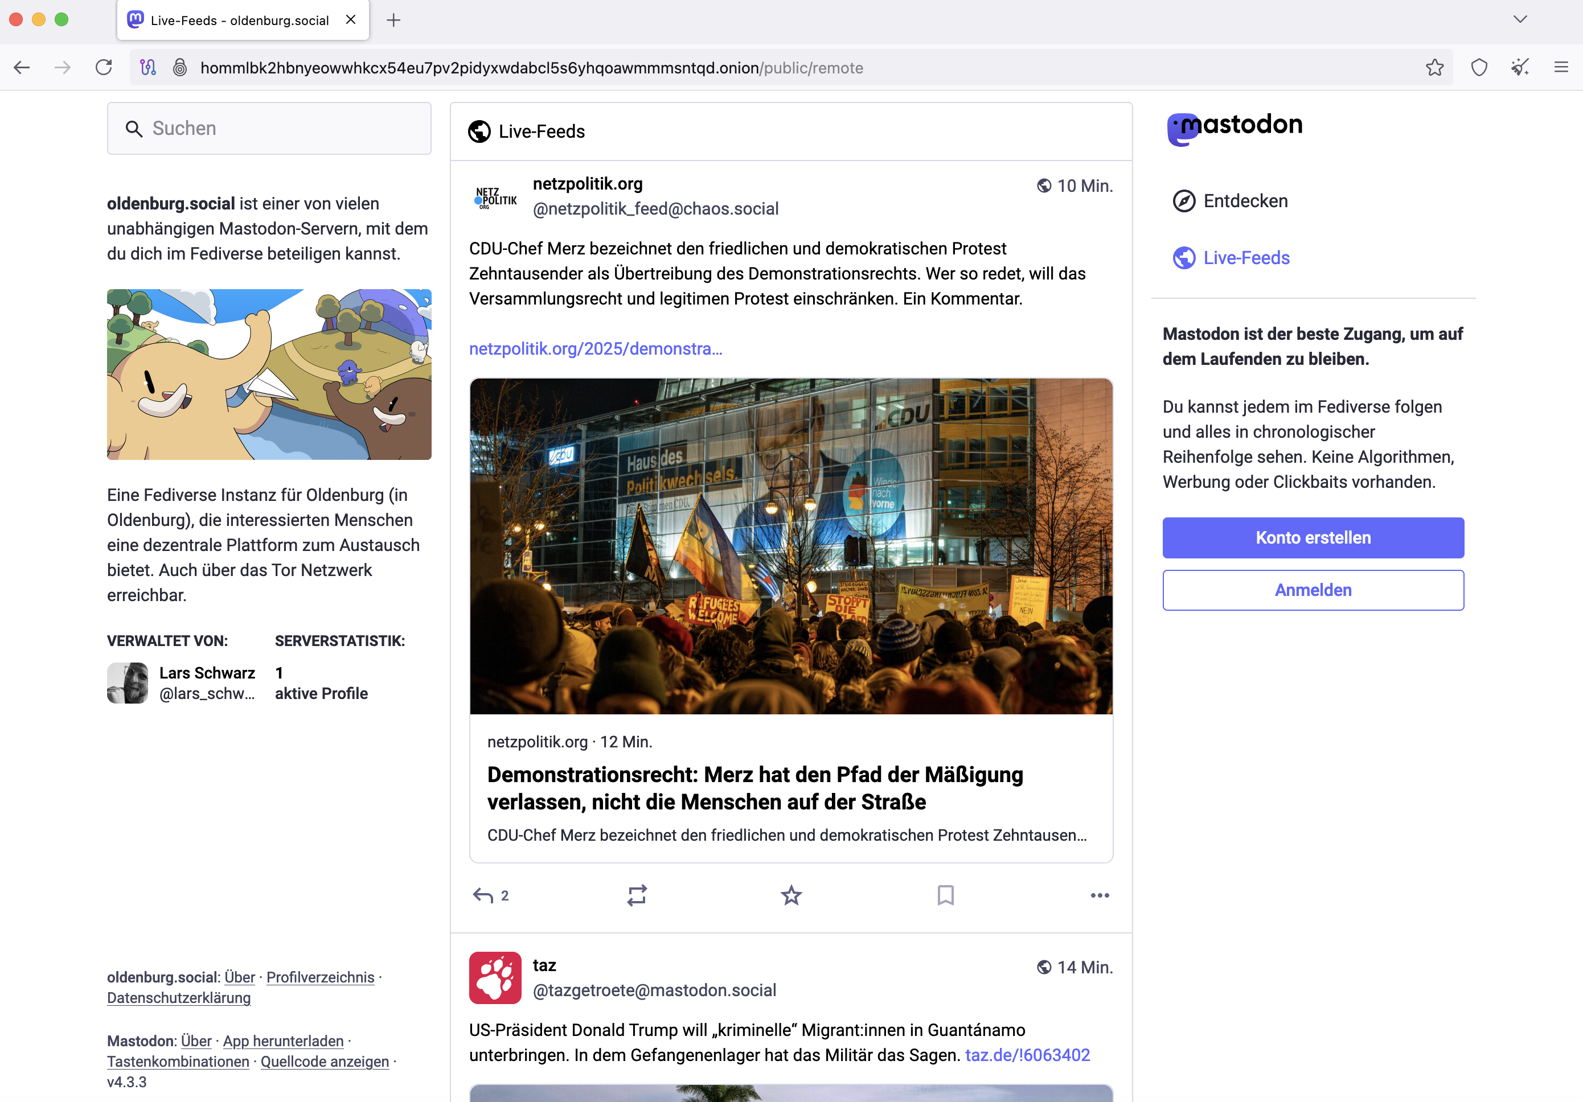Reply to the netzpolitik.org post
This screenshot has width=1583, height=1102.
(x=483, y=895)
